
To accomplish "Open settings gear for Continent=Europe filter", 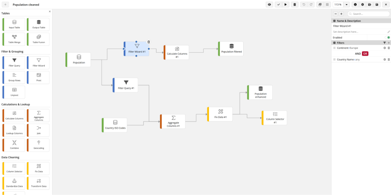I will coord(385,48).
